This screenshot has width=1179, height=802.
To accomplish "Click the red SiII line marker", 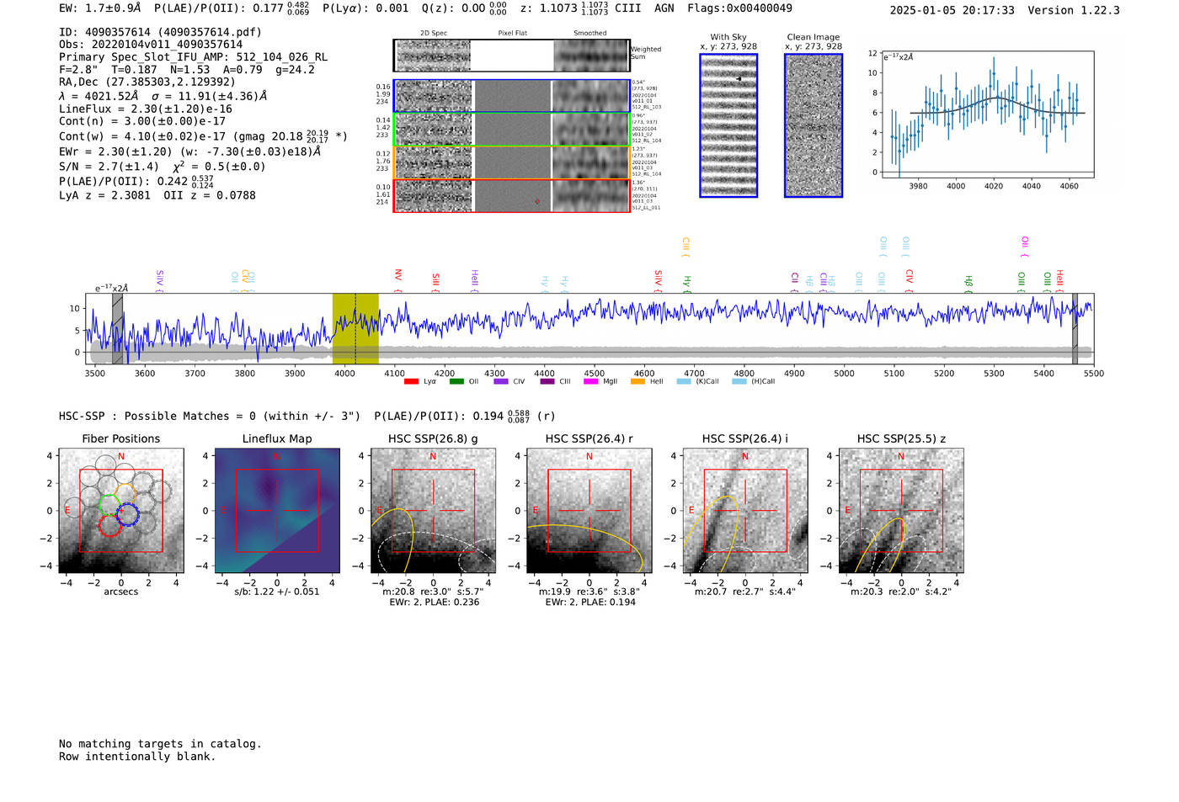I will pyautogui.click(x=435, y=283).
